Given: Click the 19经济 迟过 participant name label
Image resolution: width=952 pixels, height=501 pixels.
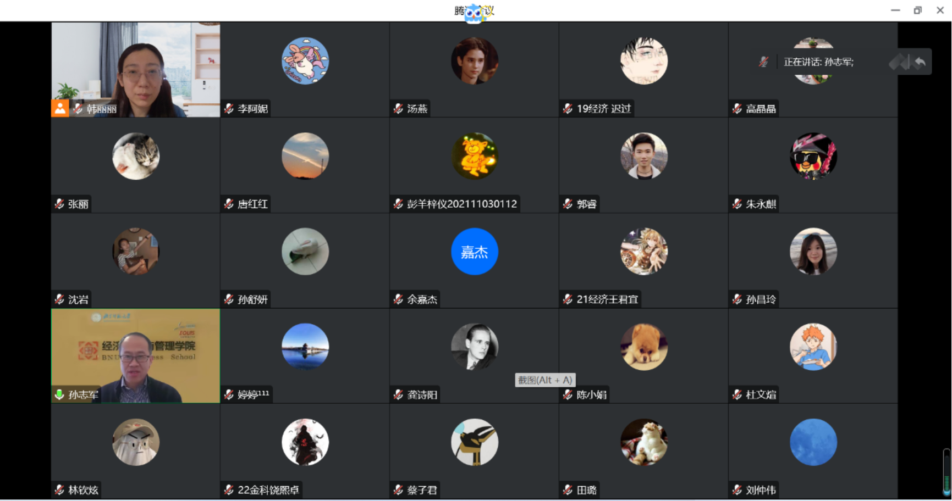Looking at the screenshot, I should [604, 109].
